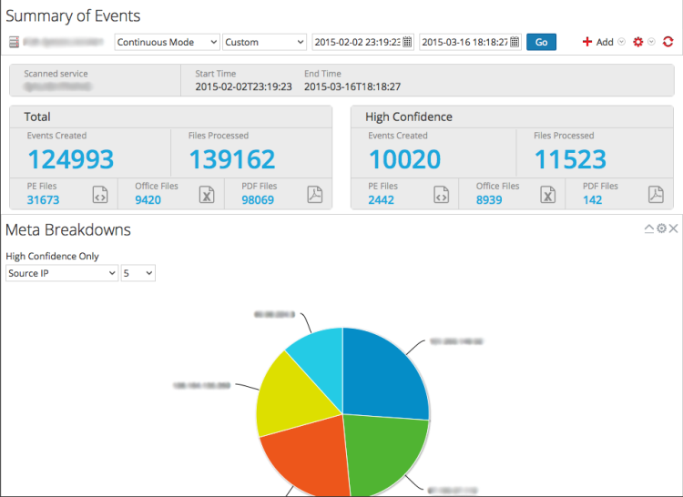Open the Custom time range dropdown
Viewport: 683px width, 497px height.
tap(264, 42)
